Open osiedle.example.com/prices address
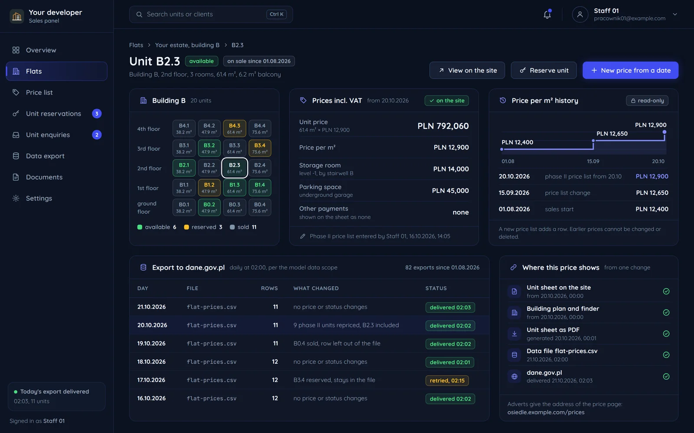This screenshot has width=694, height=433. point(546,412)
